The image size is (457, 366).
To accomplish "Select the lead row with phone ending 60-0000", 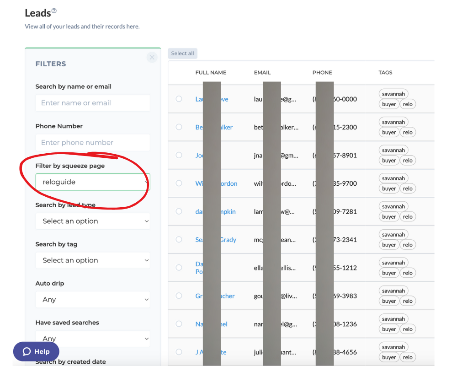I will click(179, 99).
